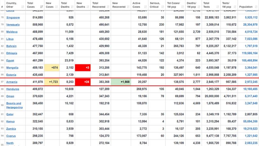This screenshot has width=259, height=146.
Task: Click the Deaths/1M pop column header
Action: point(194,5)
